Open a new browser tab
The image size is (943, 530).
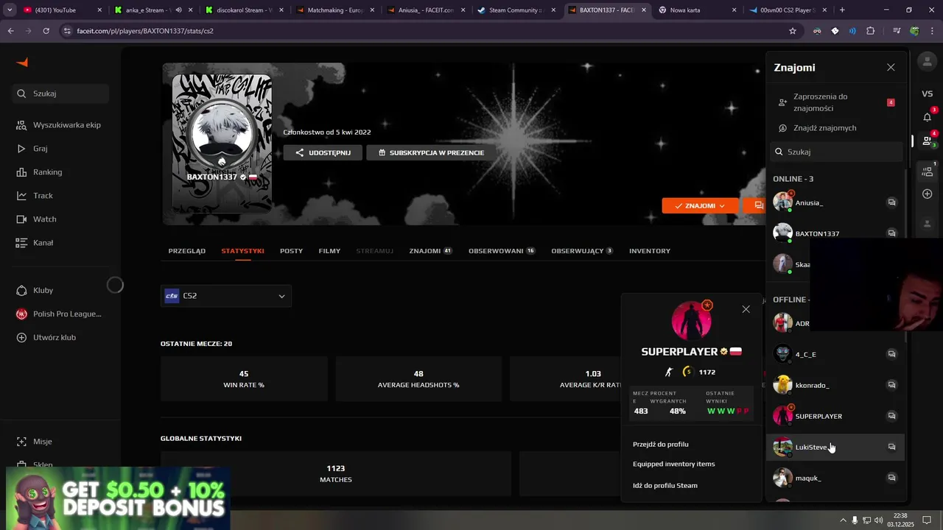(842, 10)
